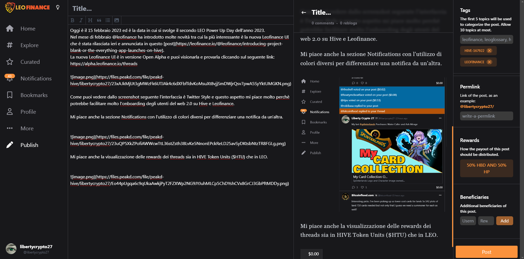Click the beneficiary Reward field
This screenshot has width=524, height=259.
486,221
